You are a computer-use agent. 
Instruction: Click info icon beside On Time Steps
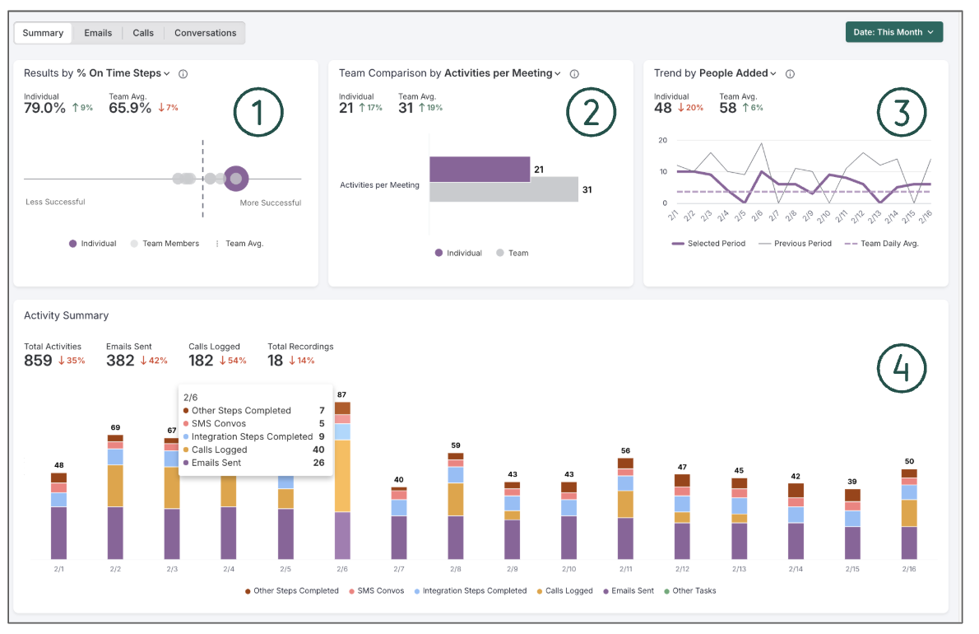tap(183, 74)
